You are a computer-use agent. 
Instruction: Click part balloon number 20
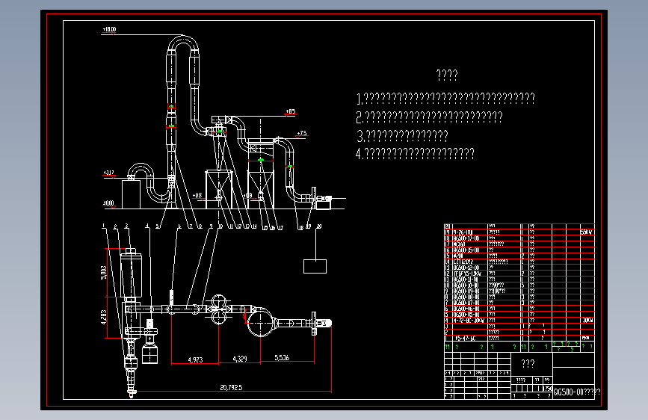(x=318, y=226)
